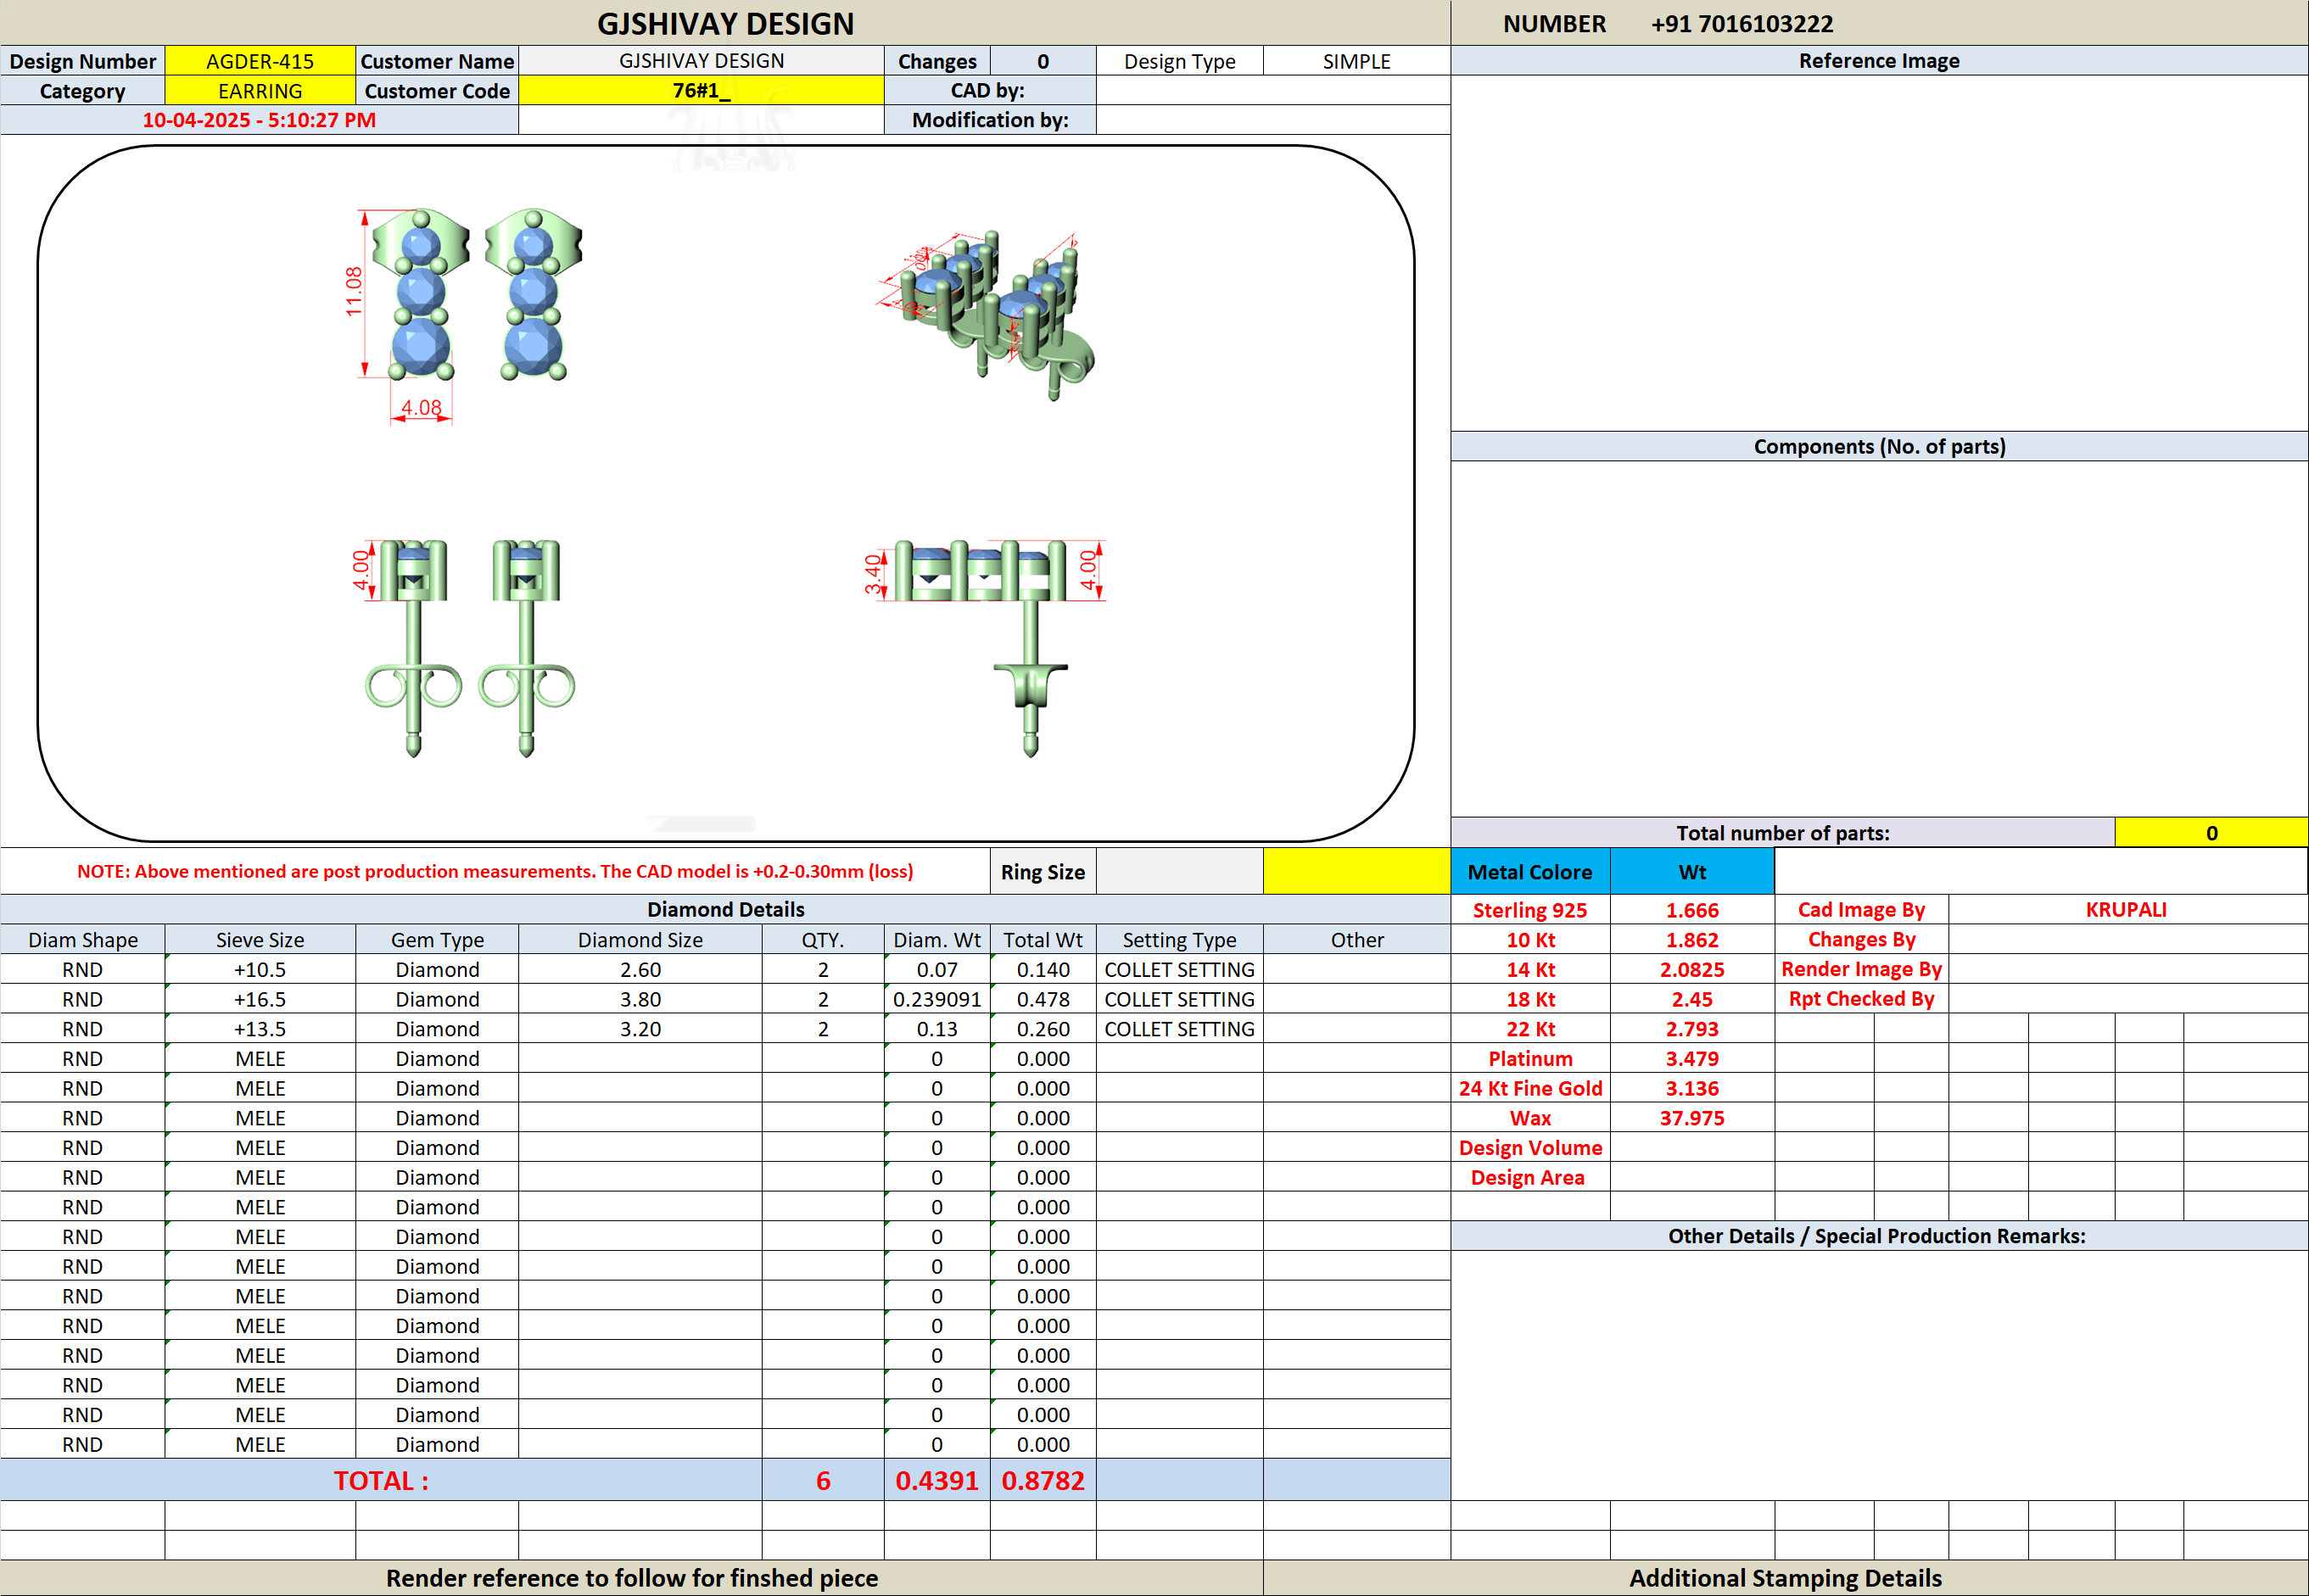Click the AGDER-415 design number cell
This screenshot has width=2309, height=1596.
[x=260, y=61]
